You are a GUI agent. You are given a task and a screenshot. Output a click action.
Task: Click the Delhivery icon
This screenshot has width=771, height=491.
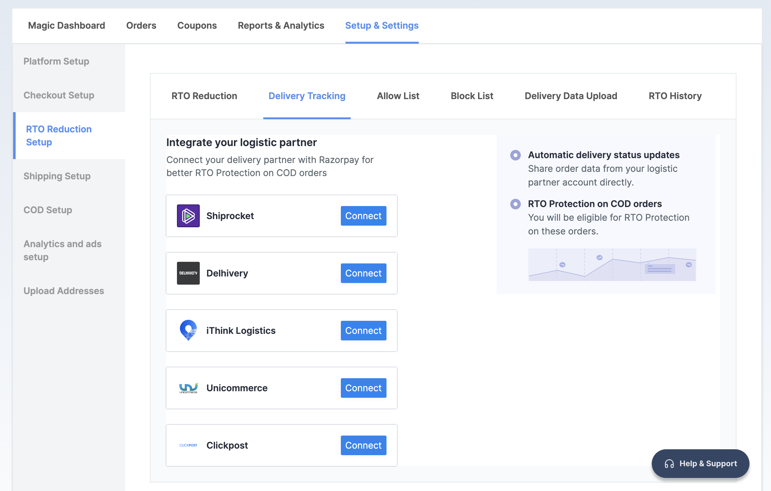[x=188, y=273]
